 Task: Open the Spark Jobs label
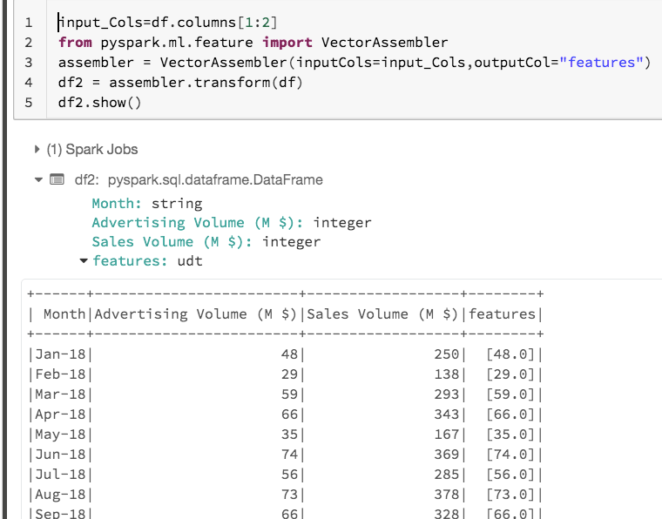pyautogui.click(x=91, y=149)
